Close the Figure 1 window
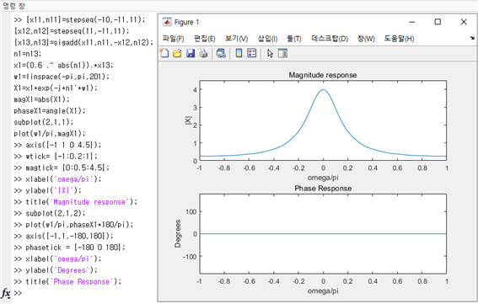The width and height of the screenshot is (478, 304). click(x=464, y=22)
